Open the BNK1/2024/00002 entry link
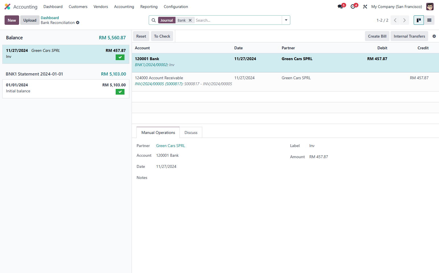The image size is (439, 273). click(x=151, y=65)
